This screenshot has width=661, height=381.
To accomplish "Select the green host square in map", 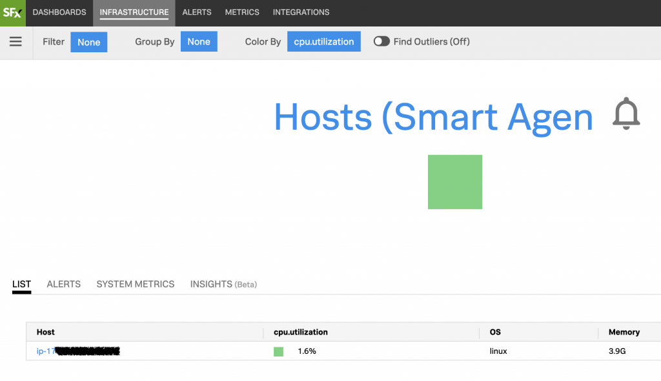I will click(455, 182).
